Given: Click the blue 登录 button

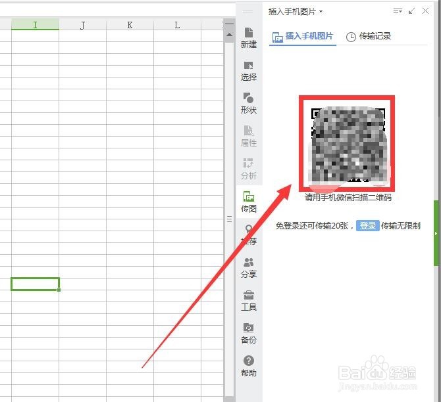Looking at the screenshot, I should [367, 226].
